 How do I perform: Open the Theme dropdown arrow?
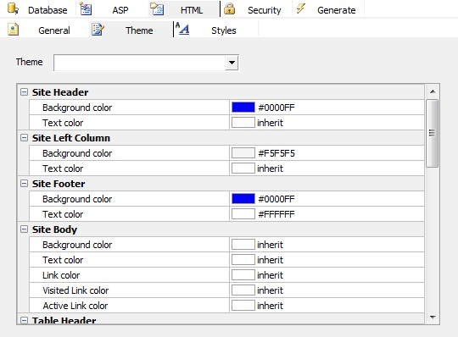pos(232,63)
